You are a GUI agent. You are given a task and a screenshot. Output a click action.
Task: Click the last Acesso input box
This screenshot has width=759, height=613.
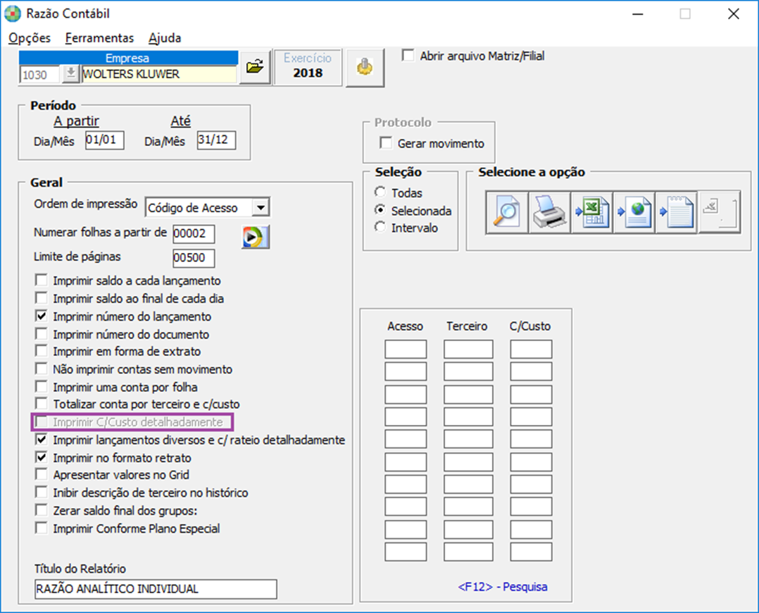[406, 552]
